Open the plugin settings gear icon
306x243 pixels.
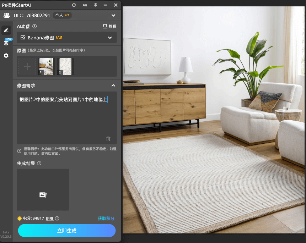coord(6,56)
